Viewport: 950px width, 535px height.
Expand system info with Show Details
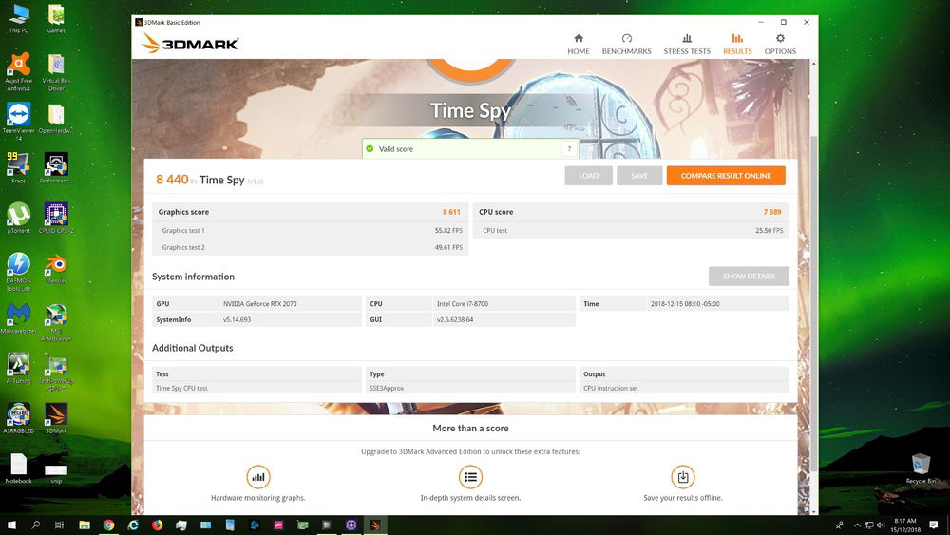pos(749,277)
